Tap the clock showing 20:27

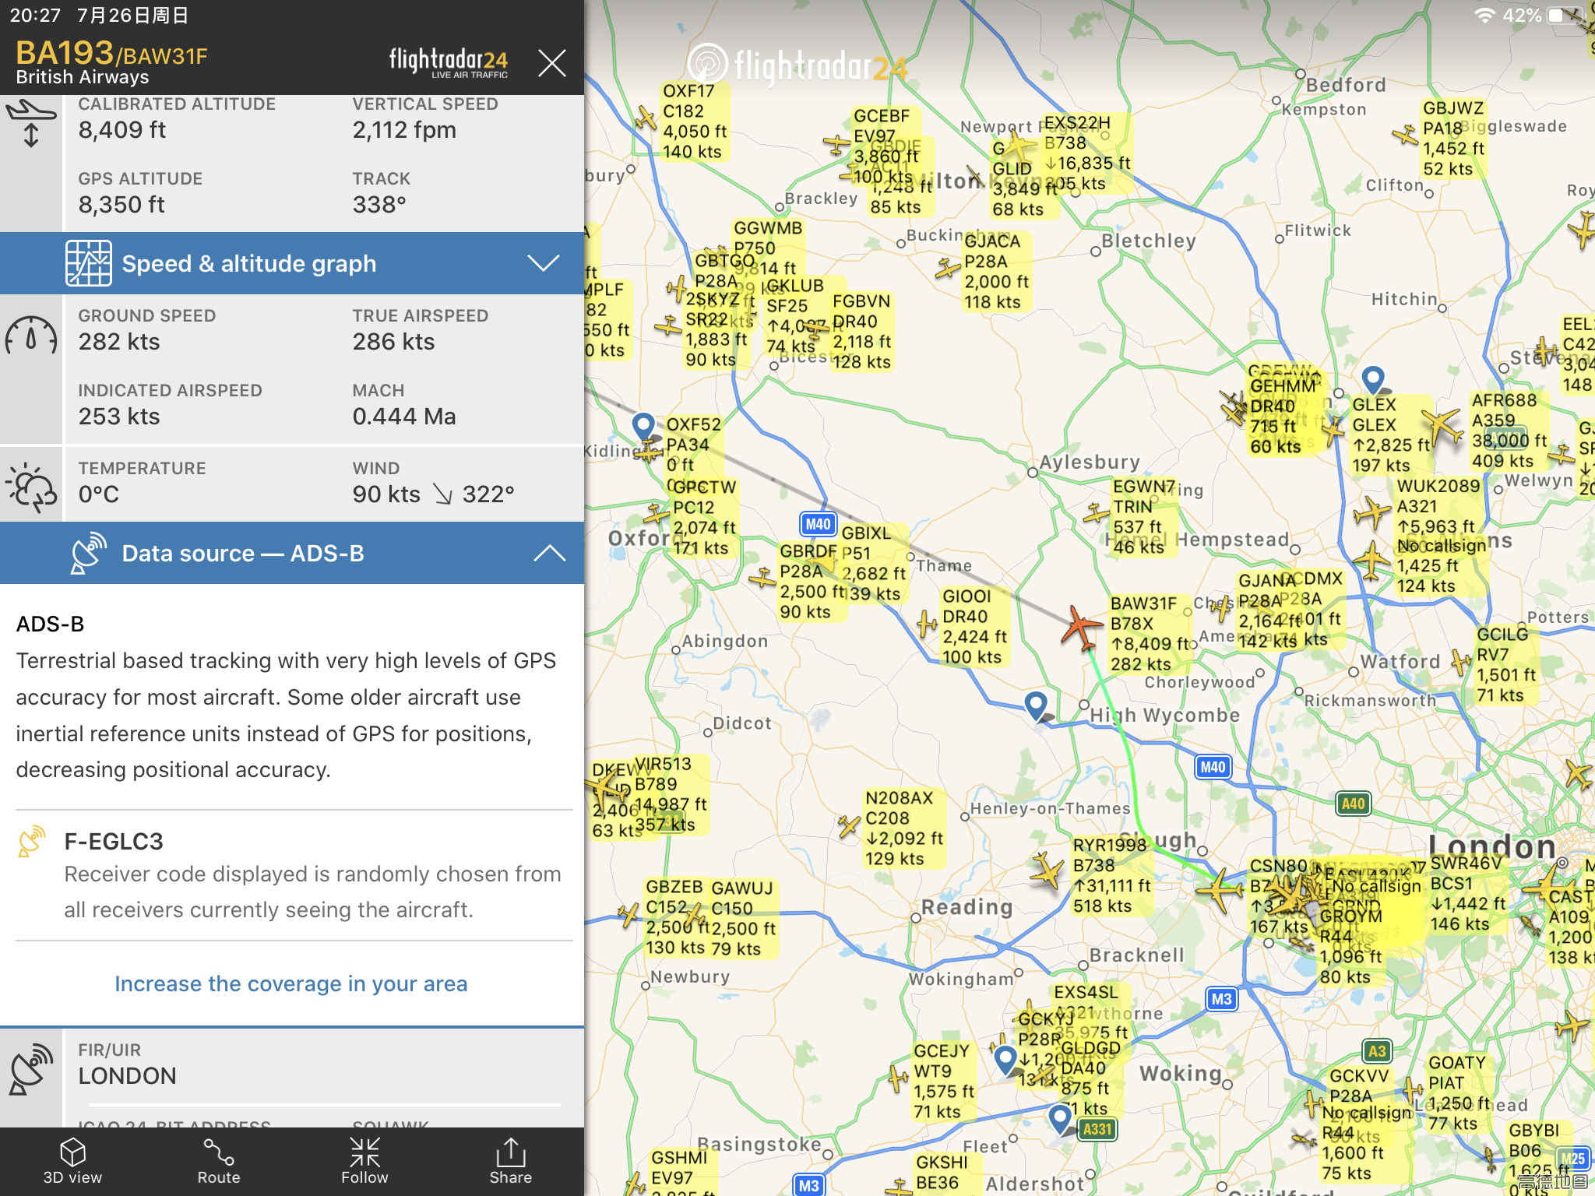click(35, 15)
